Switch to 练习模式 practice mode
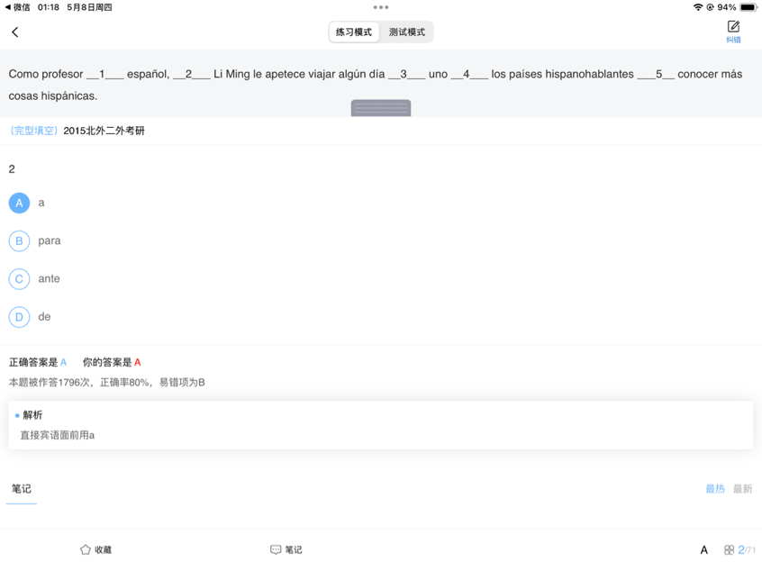 click(x=355, y=31)
